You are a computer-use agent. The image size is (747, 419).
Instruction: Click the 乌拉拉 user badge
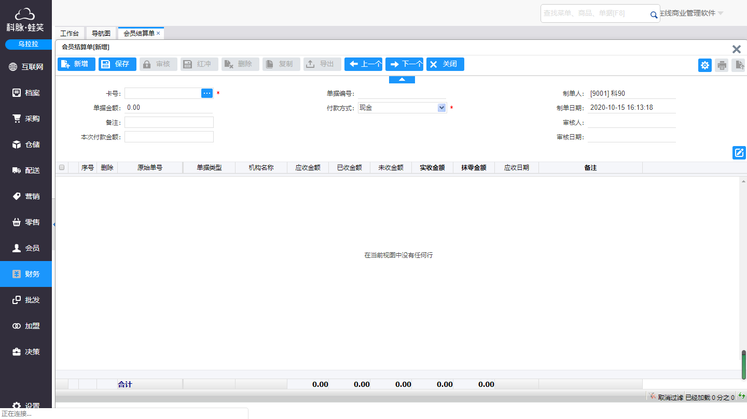click(29, 45)
